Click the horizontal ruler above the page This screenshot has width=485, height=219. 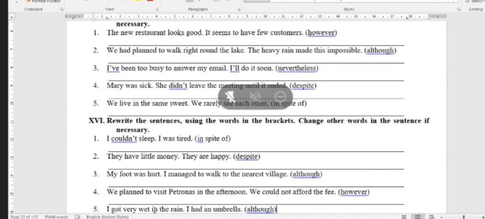(x=256, y=17)
